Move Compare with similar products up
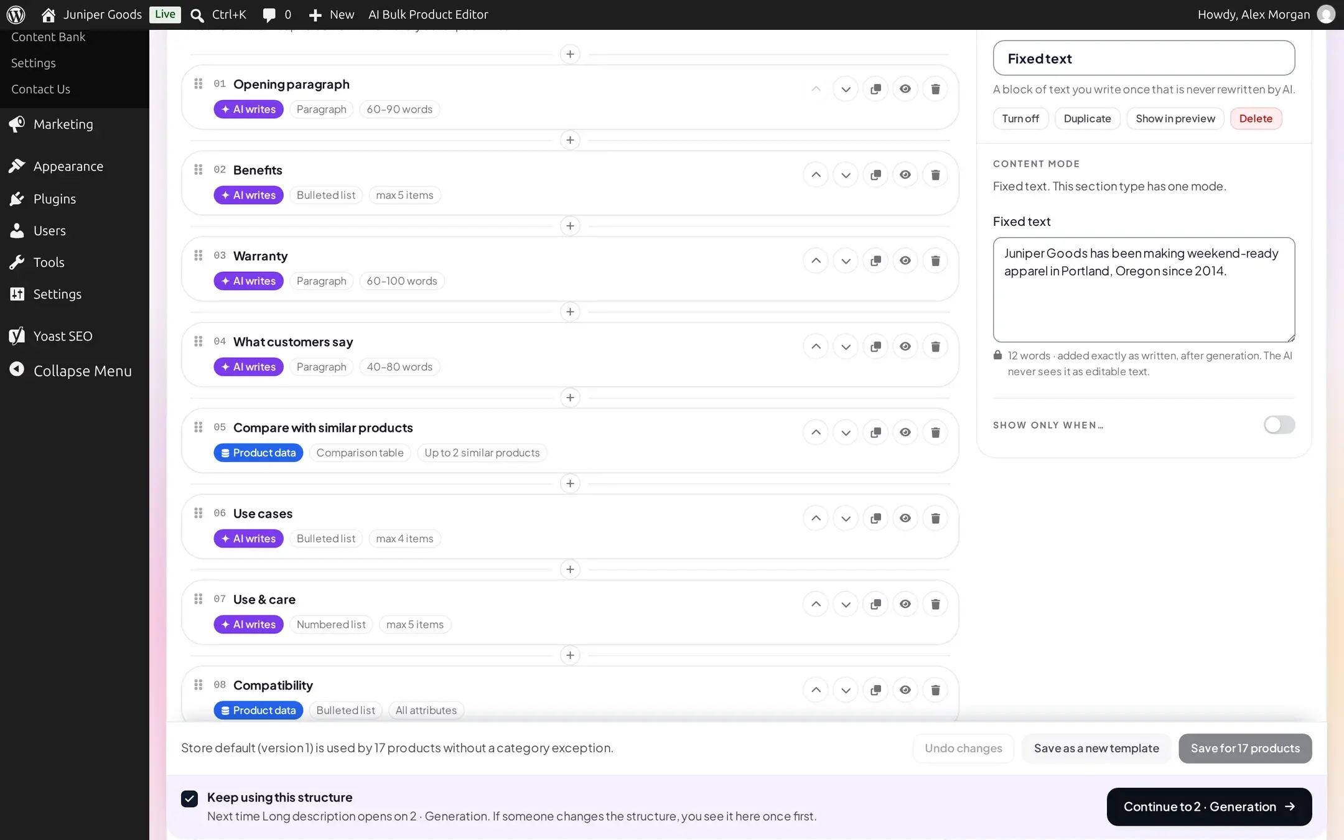 tap(816, 432)
